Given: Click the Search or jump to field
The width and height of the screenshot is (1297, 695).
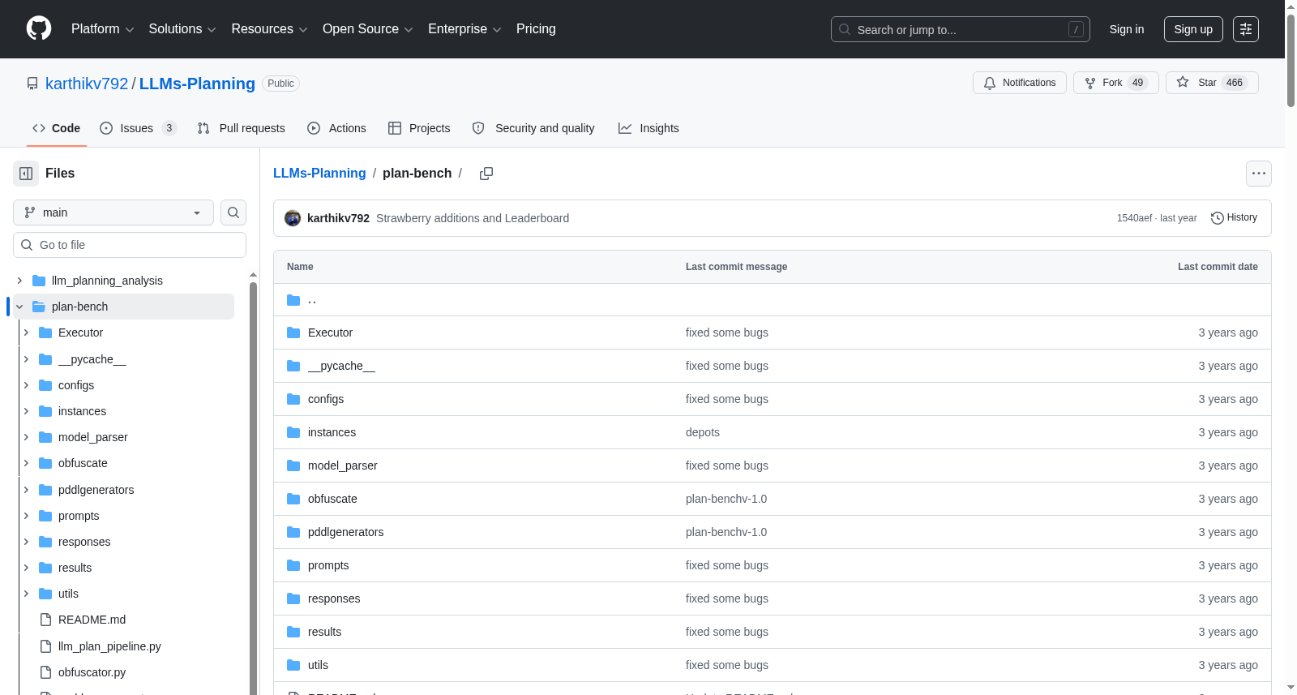Looking at the screenshot, I should point(961,29).
